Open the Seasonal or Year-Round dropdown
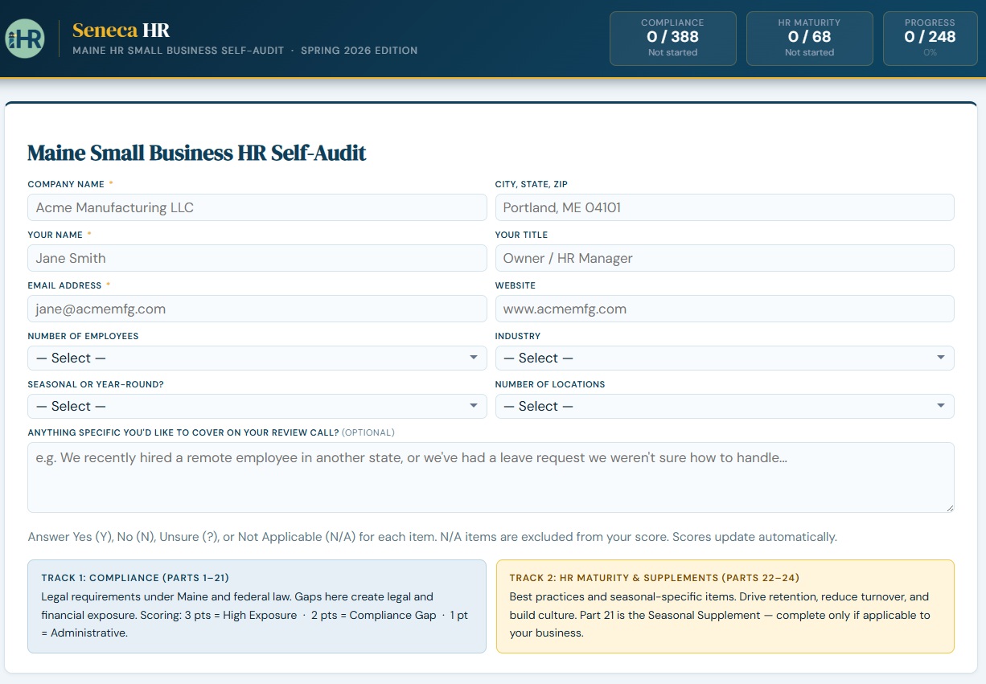 point(257,406)
